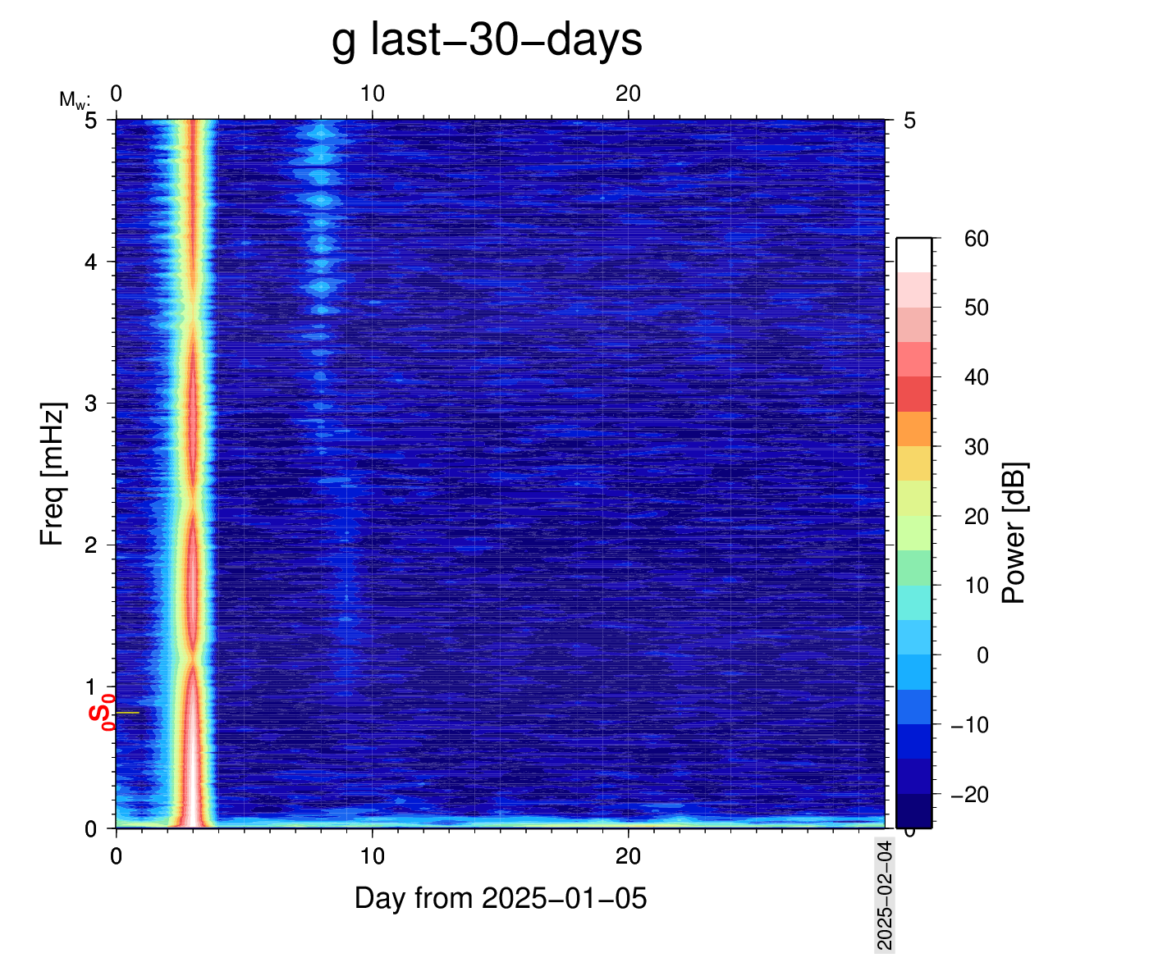This screenshot has width=1149, height=976.
Task: Click the yellow 0S0 frequency marker line
Action: tap(127, 713)
